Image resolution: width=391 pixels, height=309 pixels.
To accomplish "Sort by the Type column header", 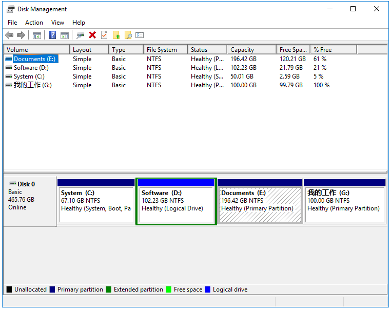I will 126,50.
